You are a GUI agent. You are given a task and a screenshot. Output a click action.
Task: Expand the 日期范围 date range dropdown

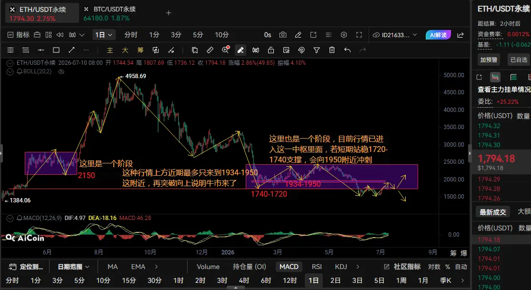tap(73, 267)
